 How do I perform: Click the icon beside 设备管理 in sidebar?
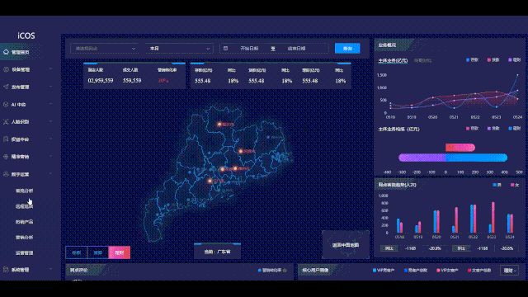click(x=6, y=69)
